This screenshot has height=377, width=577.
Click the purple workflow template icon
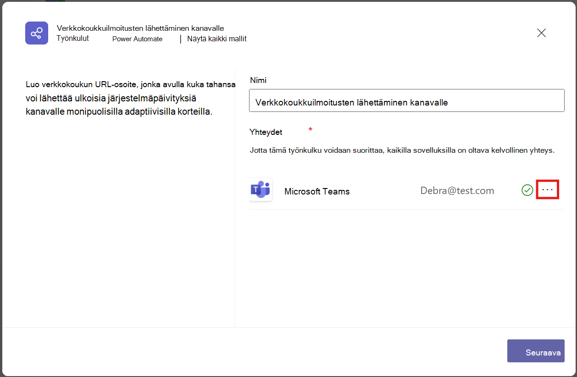click(x=37, y=33)
